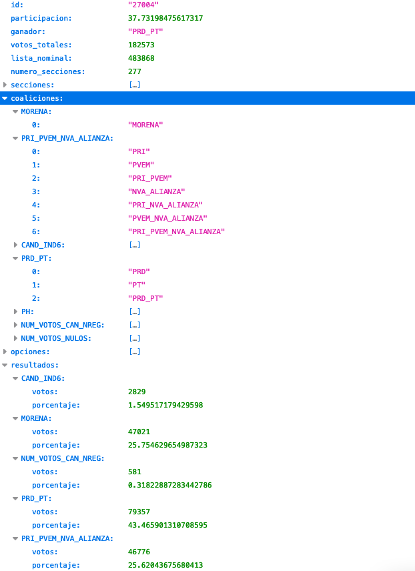This screenshot has height=571, width=415.
Task: Collapse NUM_VOTOS_CAN_NREG under resultados
Action: point(15,459)
